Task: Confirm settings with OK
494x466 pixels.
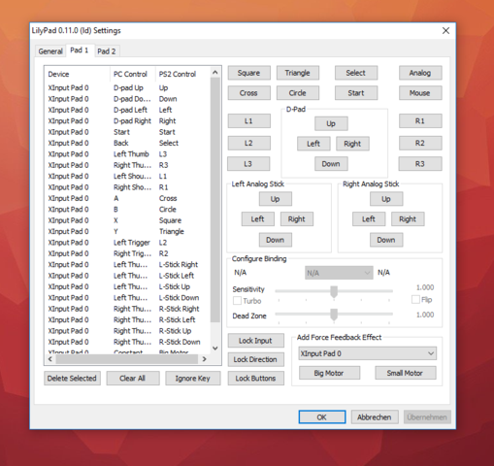Action: click(322, 417)
